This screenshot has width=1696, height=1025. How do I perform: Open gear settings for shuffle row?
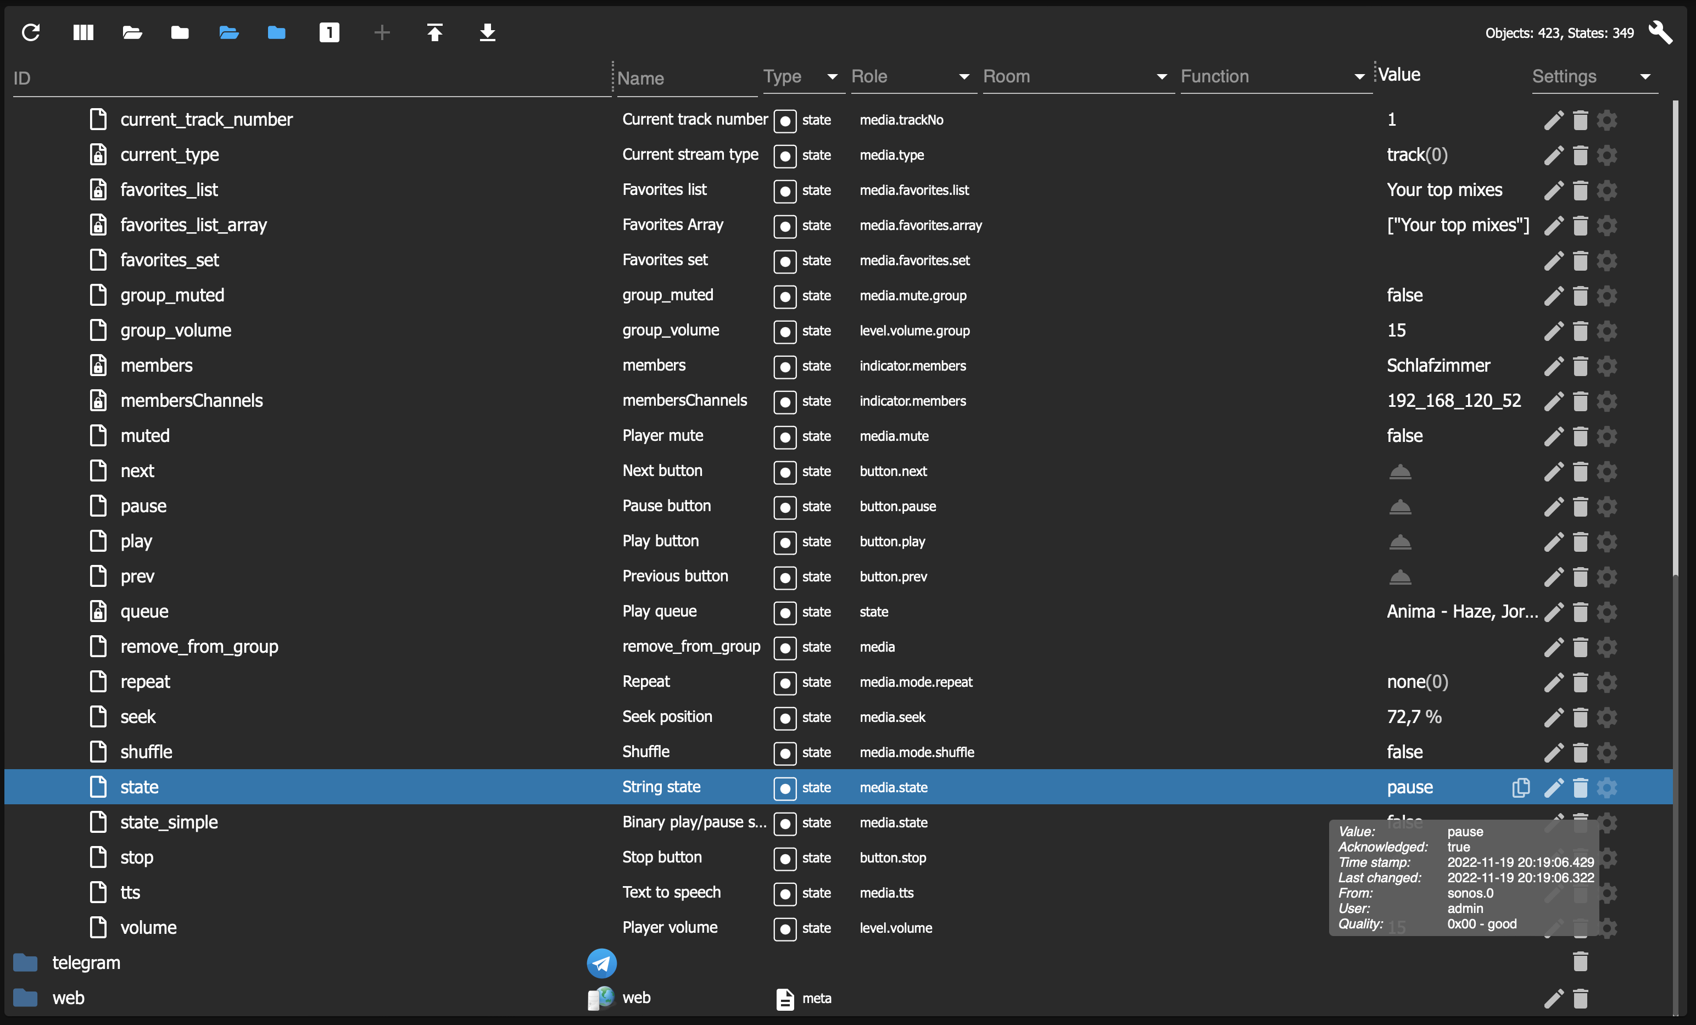point(1607,753)
